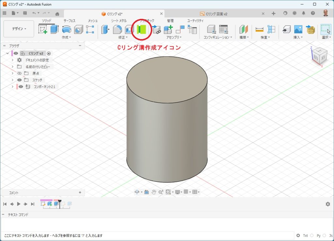Viewport: 334px width, 241px height.
Task: Click the Pan hand icon in navigation bar
Action: [153, 192]
